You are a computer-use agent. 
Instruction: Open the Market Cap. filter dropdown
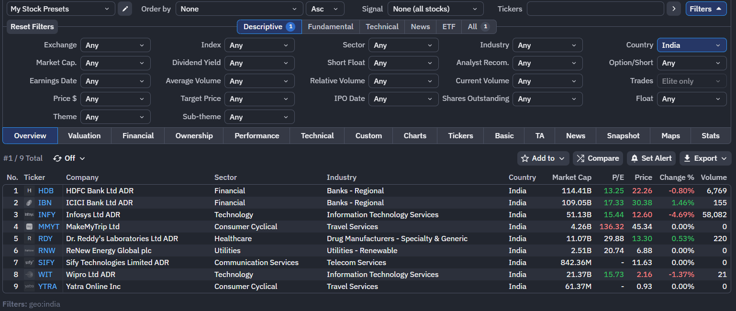(115, 63)
